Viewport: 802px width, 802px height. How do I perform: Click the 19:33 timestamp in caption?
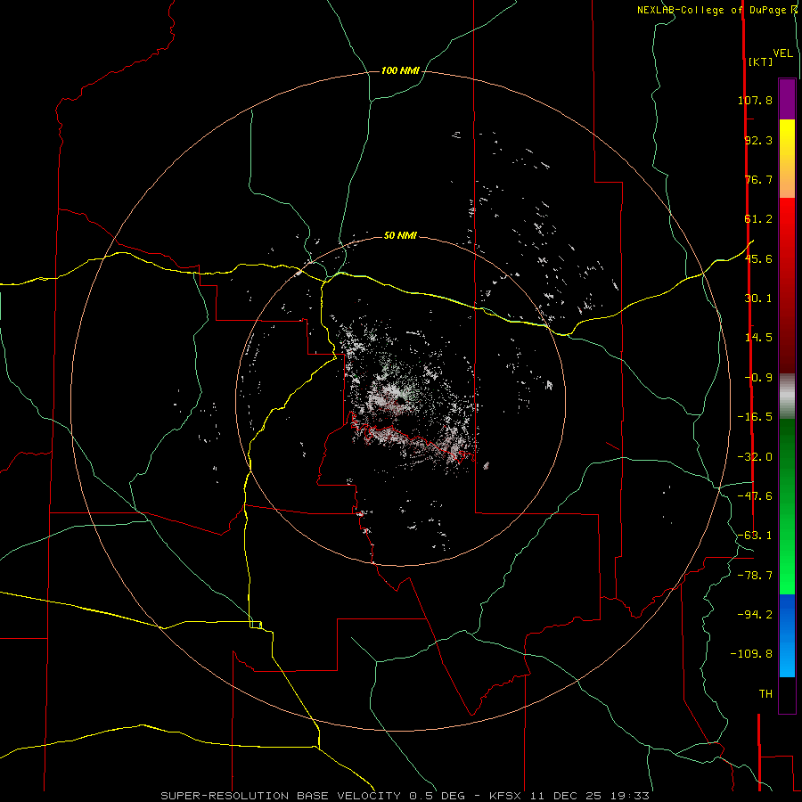click(x=630, y=796)
